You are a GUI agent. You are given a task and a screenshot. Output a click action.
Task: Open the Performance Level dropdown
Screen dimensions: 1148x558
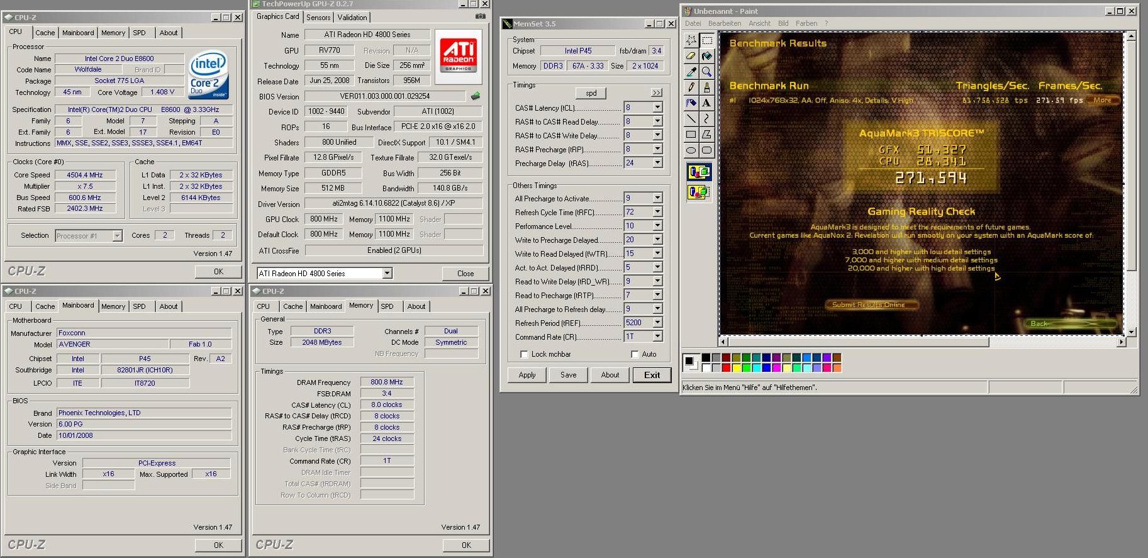pos(657,226)
